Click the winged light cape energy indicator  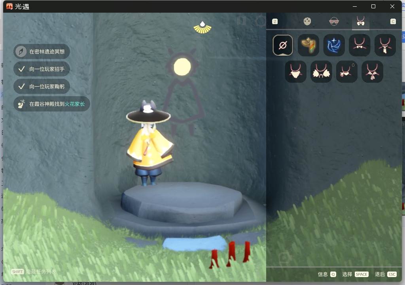(202, 27)
